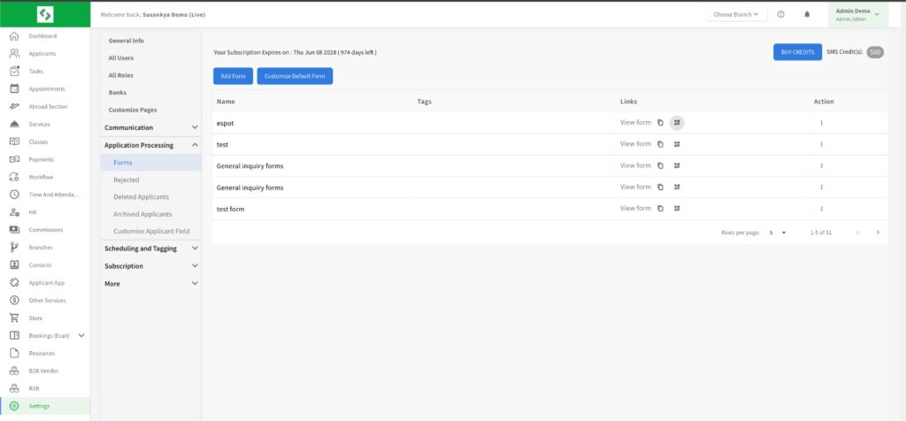Open the Dashboard from the sidebar
This screenshot has height=421, width=906.
[42, 36]
